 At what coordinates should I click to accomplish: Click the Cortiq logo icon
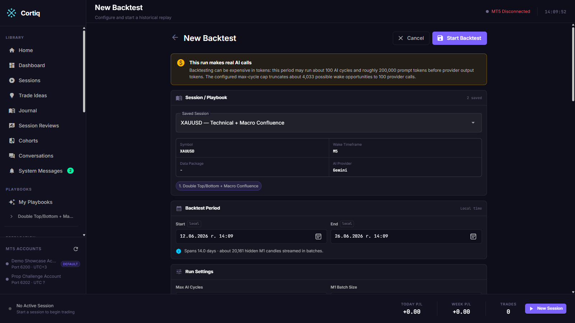point(11,13)
